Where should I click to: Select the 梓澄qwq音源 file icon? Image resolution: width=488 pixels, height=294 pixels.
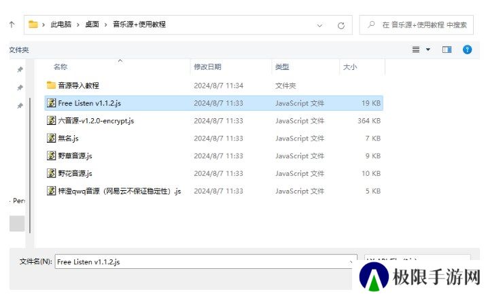tap(52, 191)
